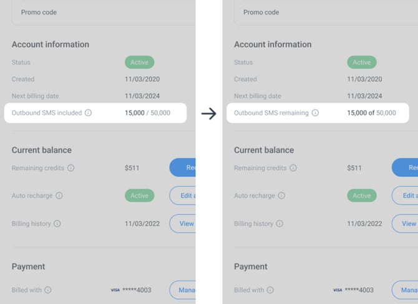Click the Visa card logo in left panel
Image resolution: width=418 pixels, height=304 pixels.
click(x=115, y=290)
